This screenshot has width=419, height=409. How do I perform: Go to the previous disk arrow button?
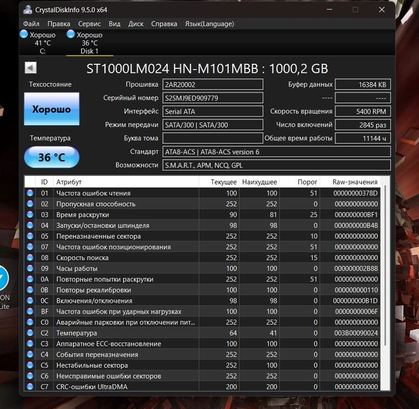point(30,68)
